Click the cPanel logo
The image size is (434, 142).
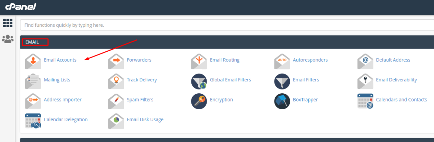click(21, 7)
